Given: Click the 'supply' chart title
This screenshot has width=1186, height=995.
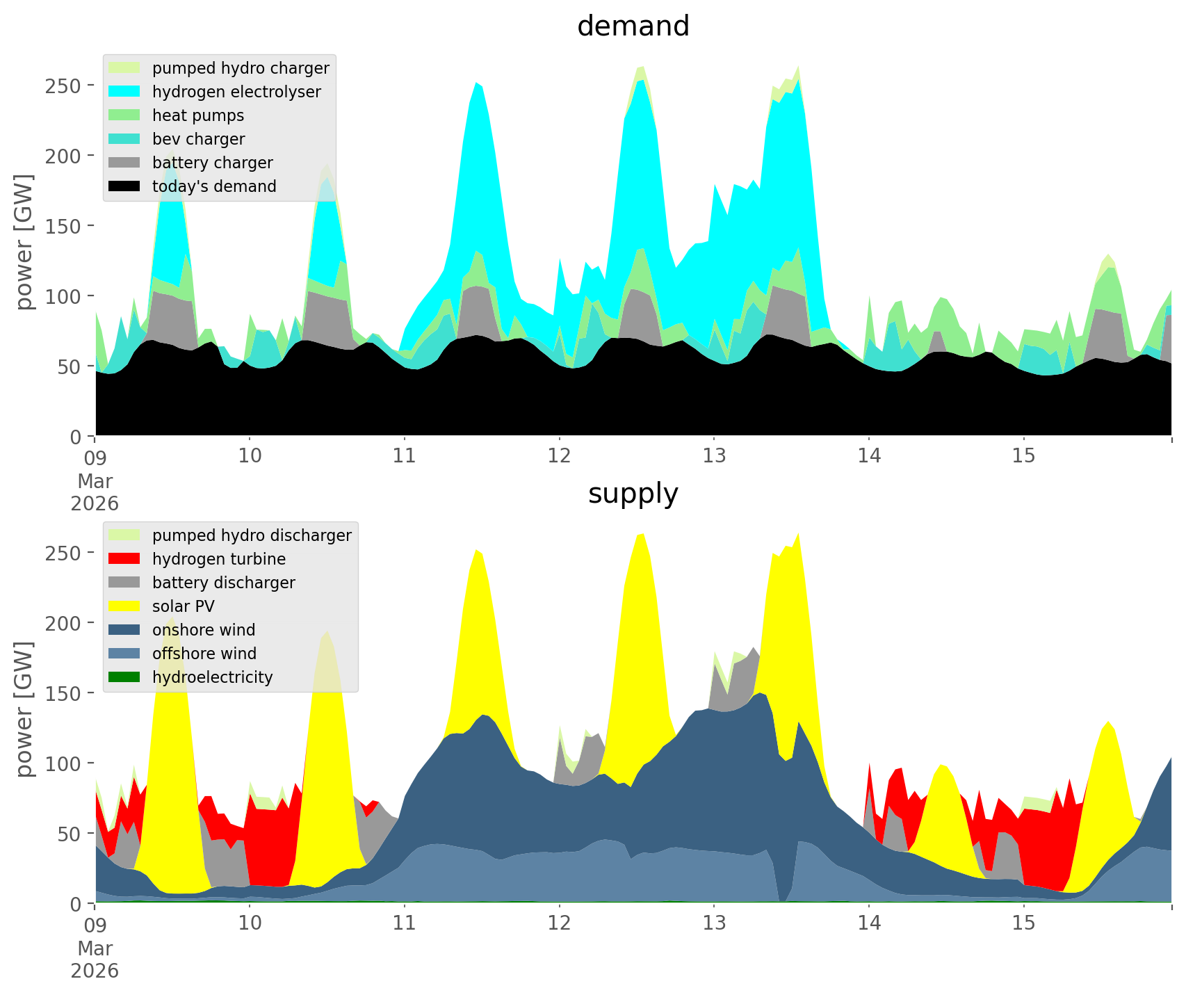Looking at the screenshot, I should point(633,494).
